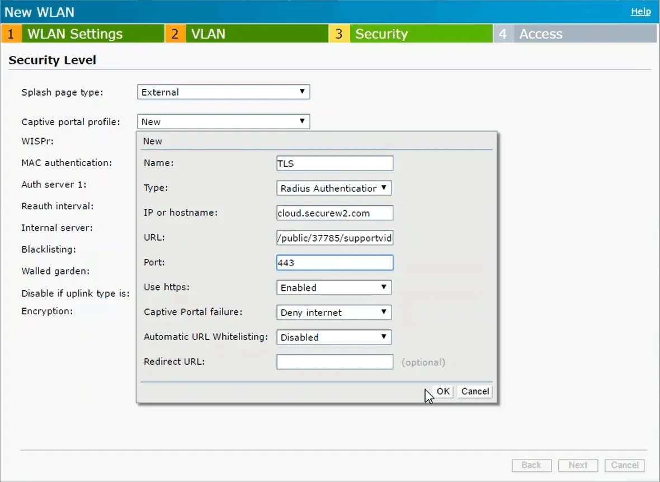Click the IP or hostname field
660x482 pixels.
coord(334,213)
